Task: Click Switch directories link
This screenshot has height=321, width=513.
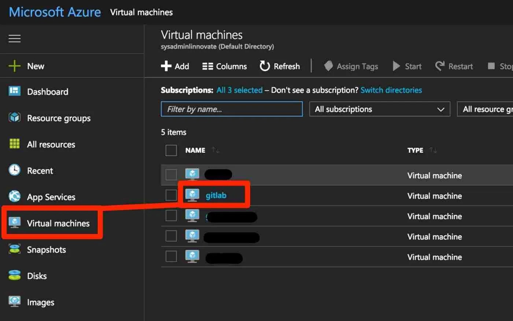Action: [x=391, y=90]
